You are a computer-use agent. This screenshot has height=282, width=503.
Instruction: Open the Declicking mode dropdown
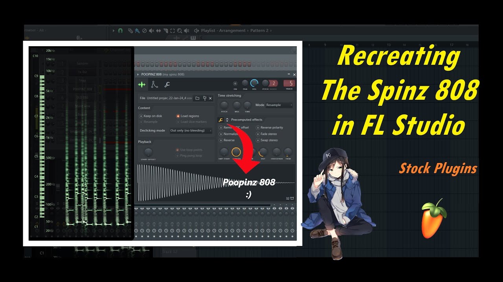[191, 130]
